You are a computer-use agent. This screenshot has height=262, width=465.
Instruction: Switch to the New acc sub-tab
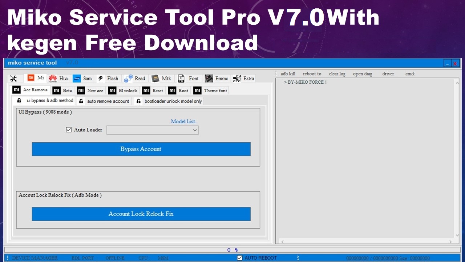pos(90,91)
